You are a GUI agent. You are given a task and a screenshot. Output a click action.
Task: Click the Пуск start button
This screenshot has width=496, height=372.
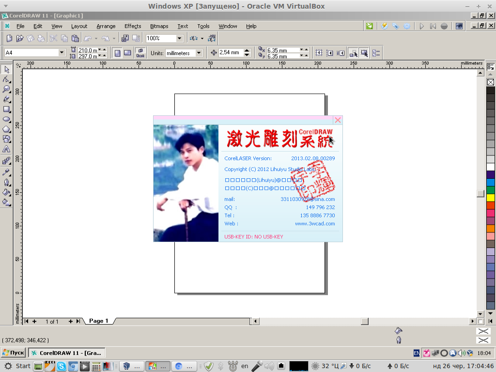click(x=13, y=353)
